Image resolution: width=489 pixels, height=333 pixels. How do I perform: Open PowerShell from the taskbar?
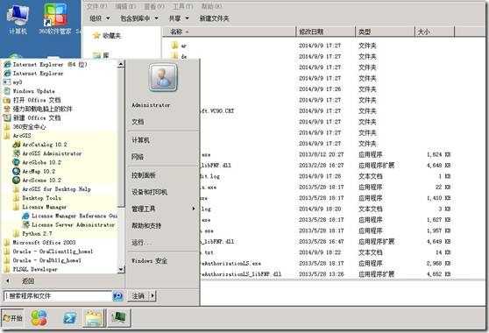point(69,318)
